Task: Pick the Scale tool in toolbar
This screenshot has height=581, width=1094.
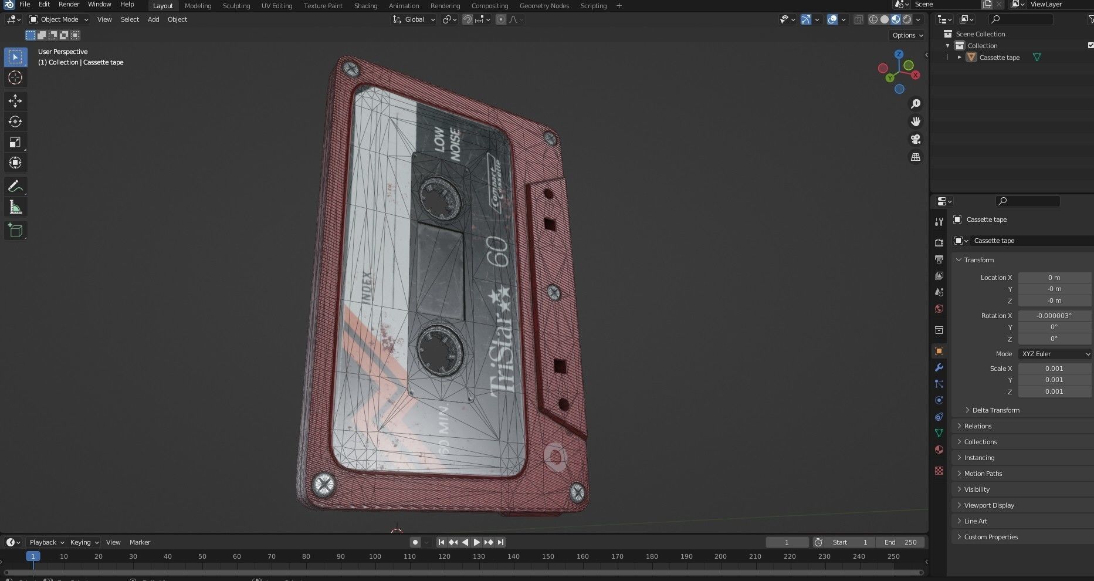Action: [x=16, y=142]
